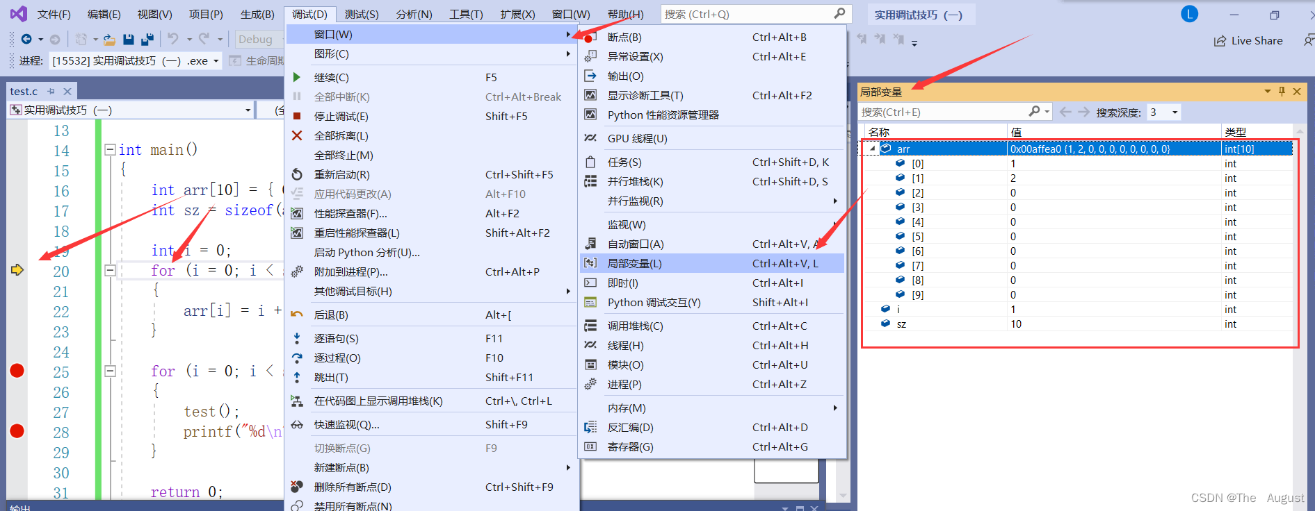This screenshot has height=511, width=1315.
Task: Toggle the breakpoint on line 25
Action: coord(17,371)
